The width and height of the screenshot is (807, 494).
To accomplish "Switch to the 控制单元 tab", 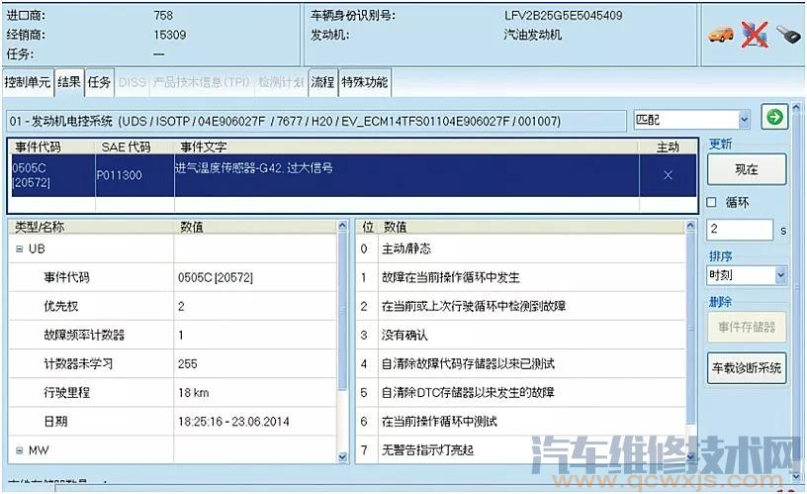I will 28,82.
